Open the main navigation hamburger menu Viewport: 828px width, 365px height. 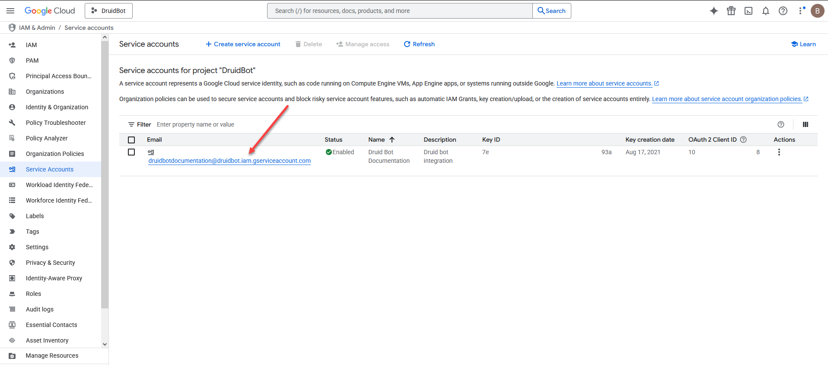coord(11,11)
